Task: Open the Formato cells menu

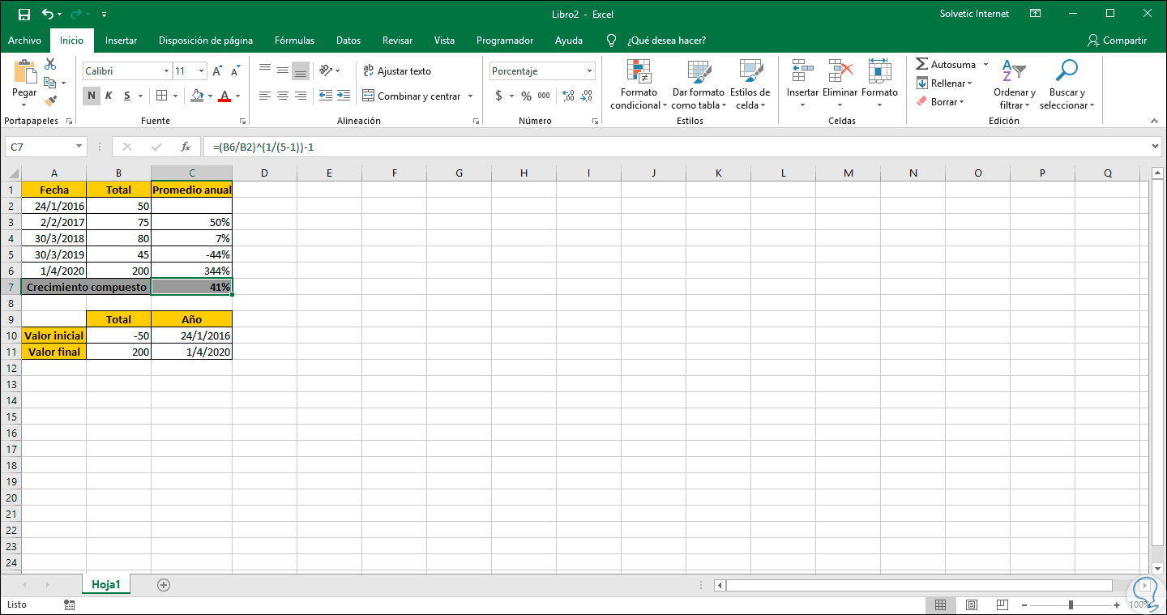Action: pyautogui.click(x=879, y=83)
